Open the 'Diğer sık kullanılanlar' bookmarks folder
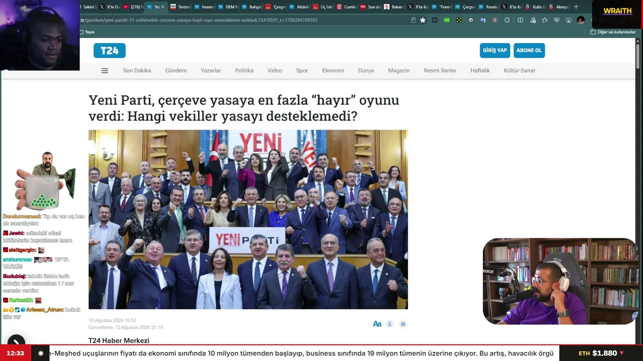The height and width of the screenshot is (361, 643). 613,32
